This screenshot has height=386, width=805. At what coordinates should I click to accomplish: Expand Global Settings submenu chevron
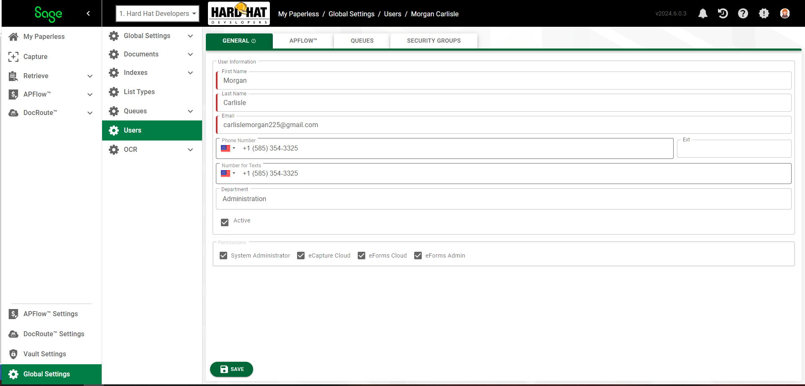click(x=190, y=36)
